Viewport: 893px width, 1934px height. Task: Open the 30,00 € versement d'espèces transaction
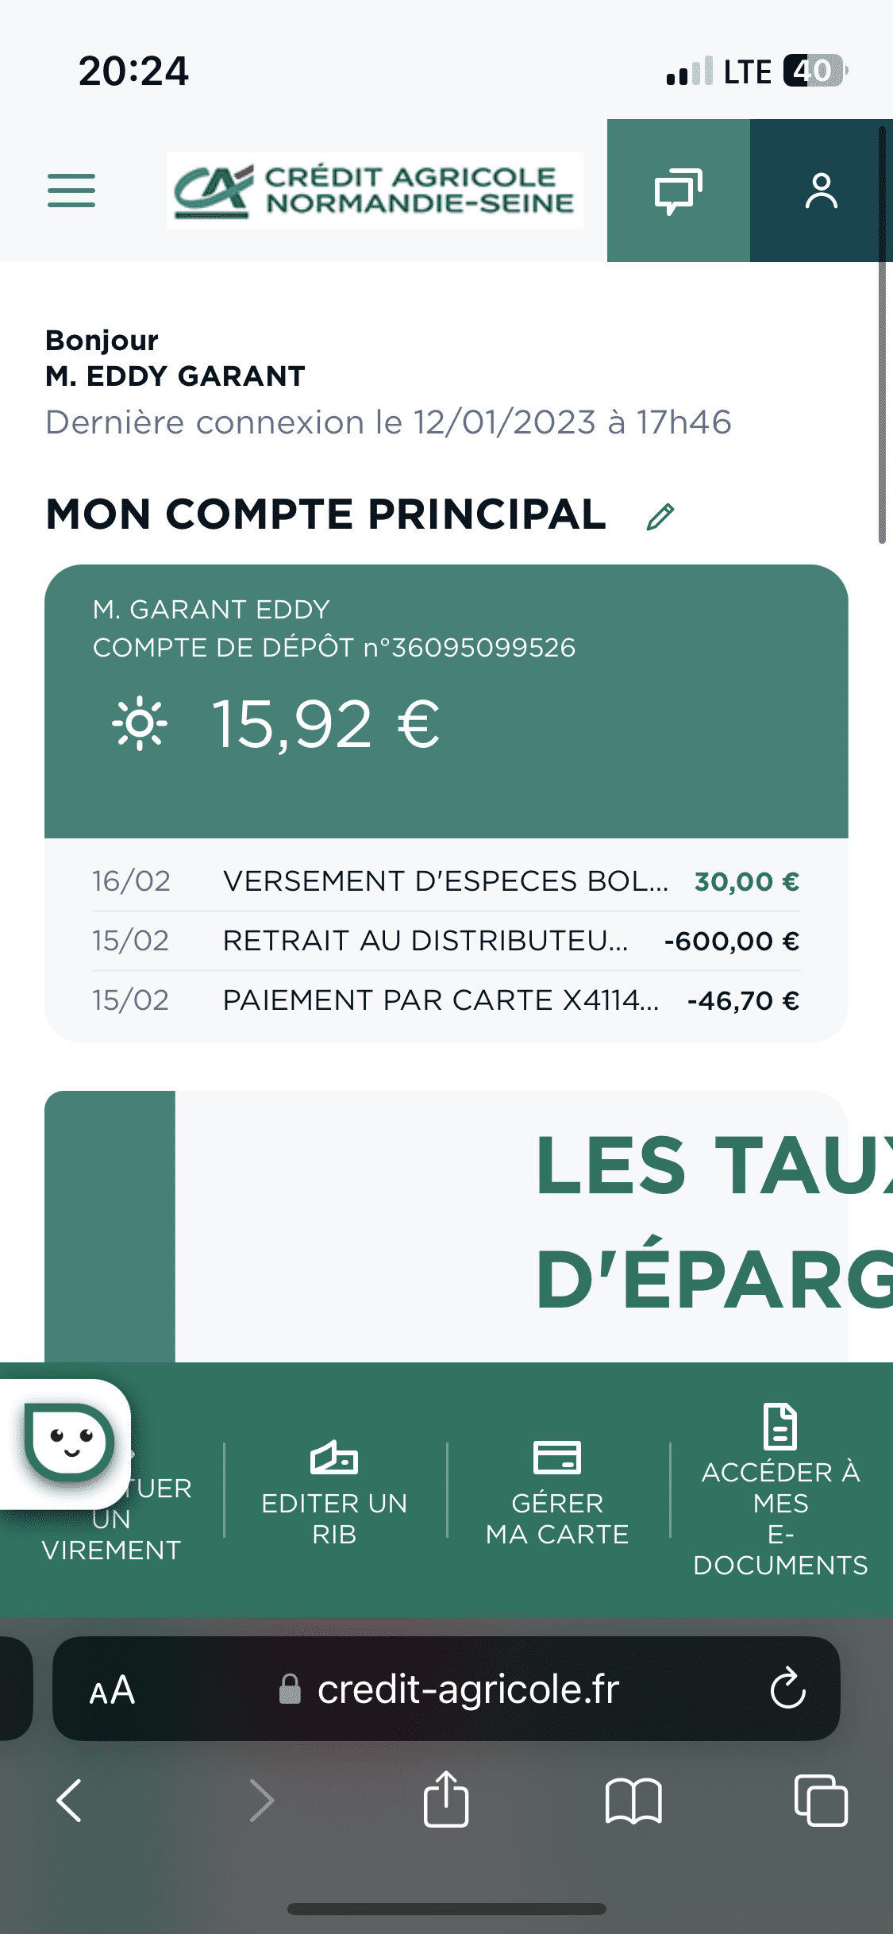(x=445, y=881)
